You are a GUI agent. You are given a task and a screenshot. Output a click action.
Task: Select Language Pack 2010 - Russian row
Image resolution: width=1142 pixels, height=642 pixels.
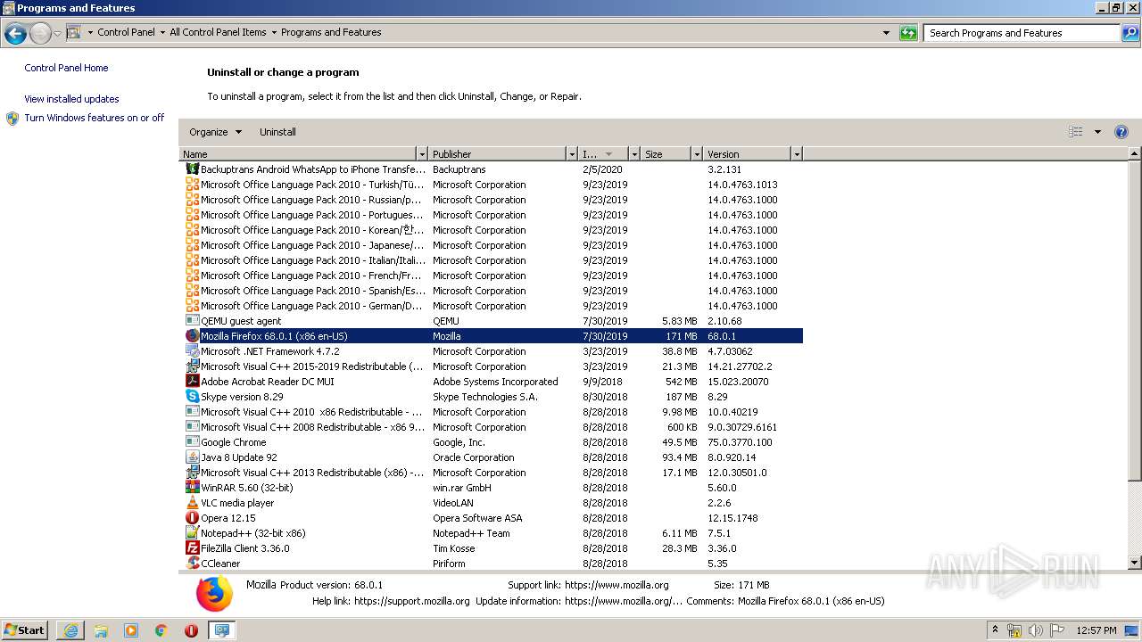coord(491,200)
